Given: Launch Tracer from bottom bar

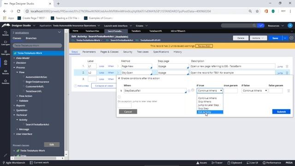Looking at the screenshot, I should (x=217, y=163).
